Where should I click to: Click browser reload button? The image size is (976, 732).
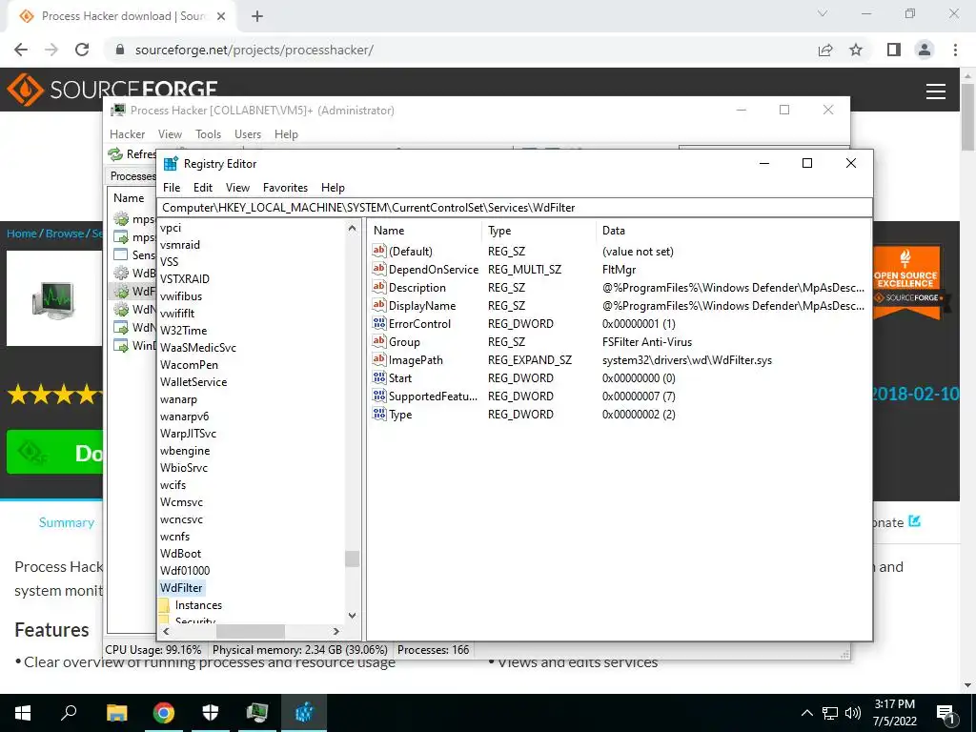tap(82, 50)
